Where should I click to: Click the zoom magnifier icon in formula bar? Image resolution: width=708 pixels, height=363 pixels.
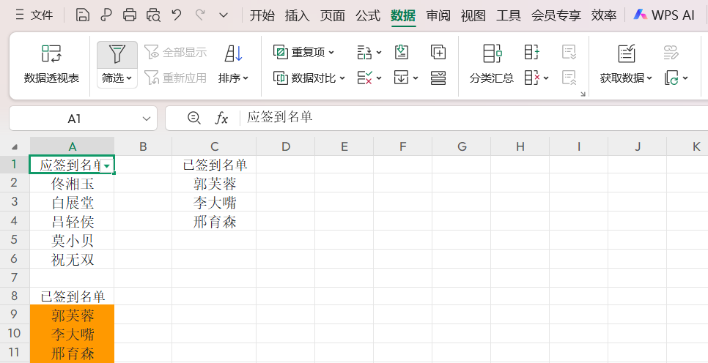pos(193,118)
